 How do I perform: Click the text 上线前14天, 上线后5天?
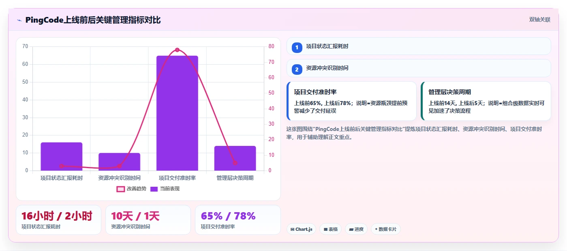coord(456,103)
